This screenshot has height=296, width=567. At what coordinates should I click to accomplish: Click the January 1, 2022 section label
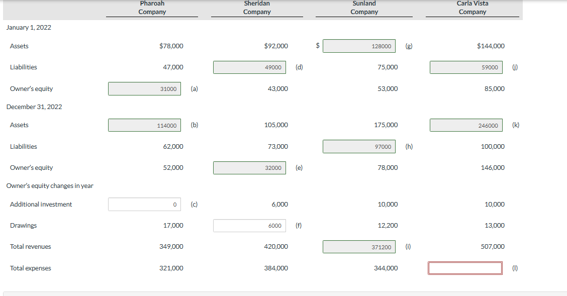coord(29,28)
